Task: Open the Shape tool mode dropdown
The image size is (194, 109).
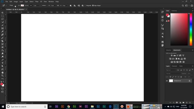Action: (x=12, y=5)
